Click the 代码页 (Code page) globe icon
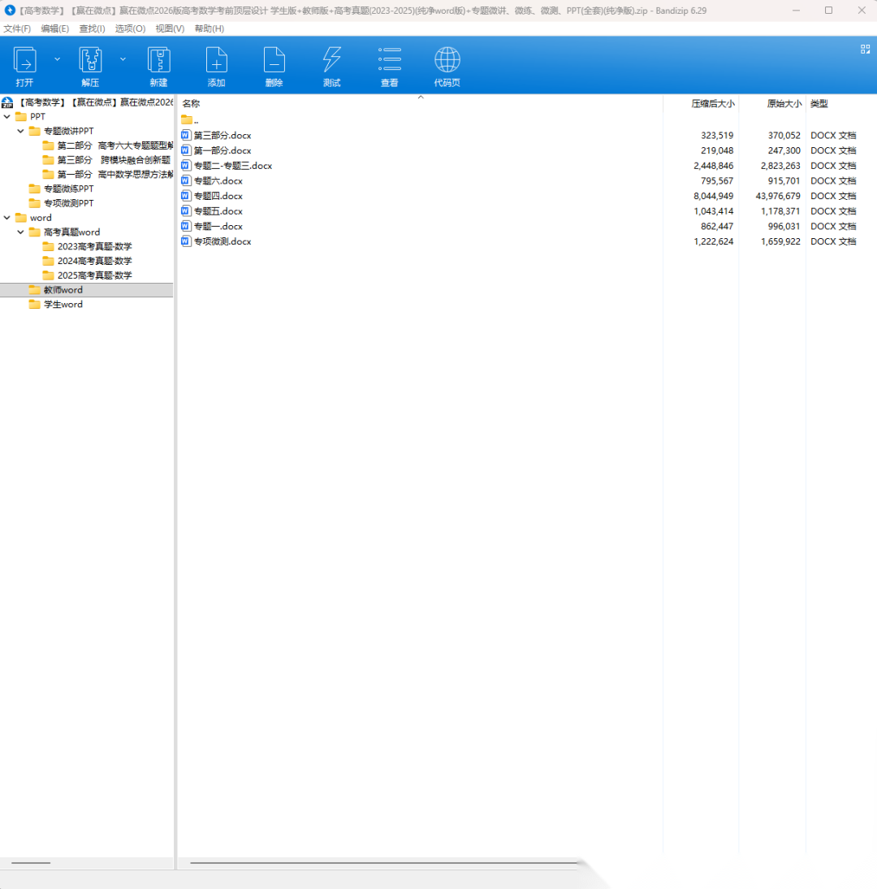 coord(447,62)
